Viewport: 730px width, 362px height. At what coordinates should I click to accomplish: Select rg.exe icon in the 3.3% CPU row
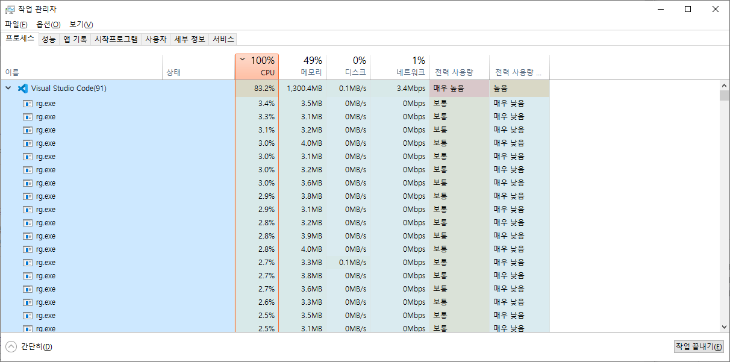click(28, 116)
